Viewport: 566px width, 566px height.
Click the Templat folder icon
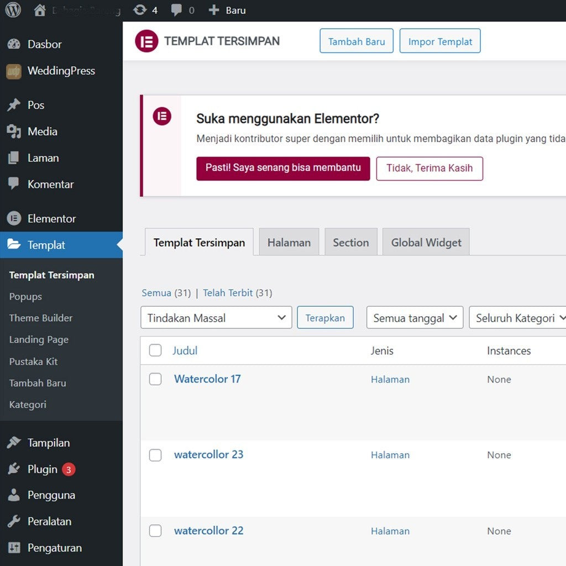(14, 244)
